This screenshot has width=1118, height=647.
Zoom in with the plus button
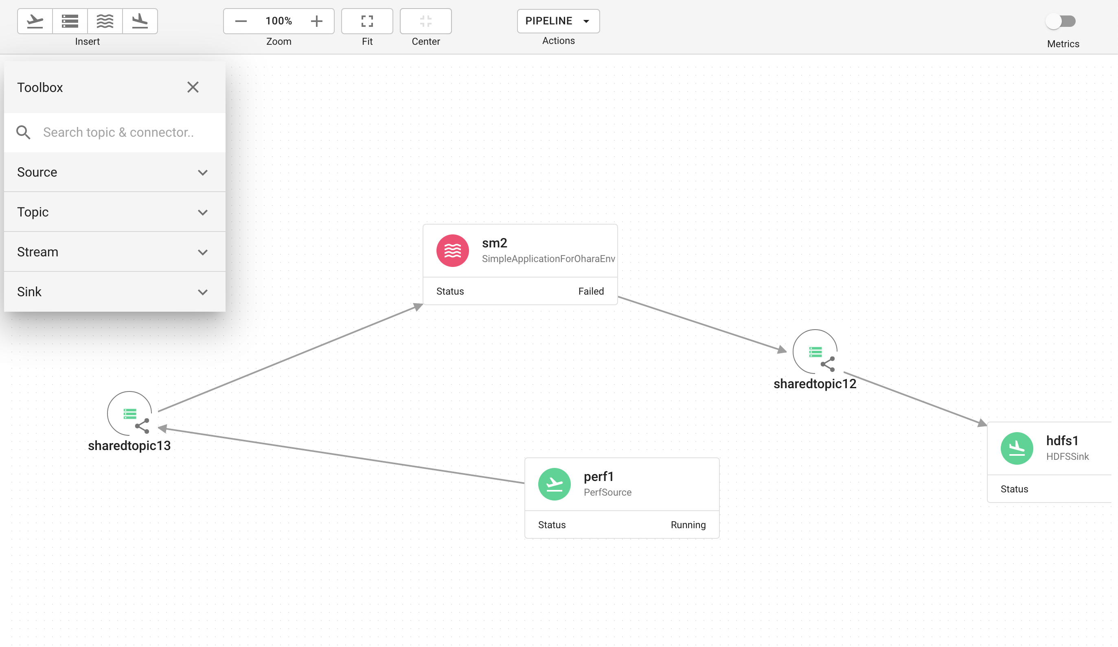[317, 21]
